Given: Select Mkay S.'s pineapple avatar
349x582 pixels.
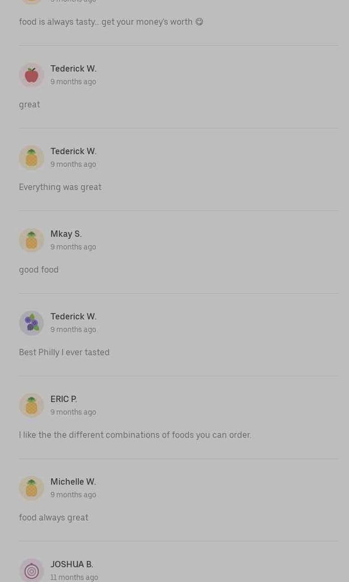Looking at the screenshot, I should click(32, 240).
